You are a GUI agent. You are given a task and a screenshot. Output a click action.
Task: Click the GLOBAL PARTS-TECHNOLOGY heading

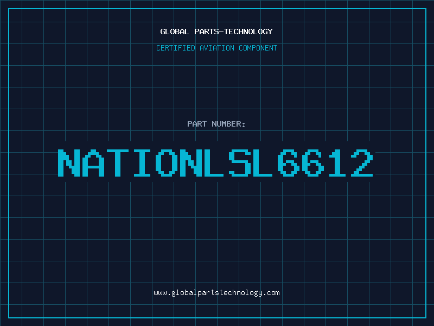pos(216,32)
